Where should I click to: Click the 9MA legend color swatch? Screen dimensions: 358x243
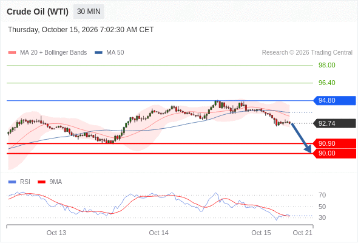coord(41,182)
